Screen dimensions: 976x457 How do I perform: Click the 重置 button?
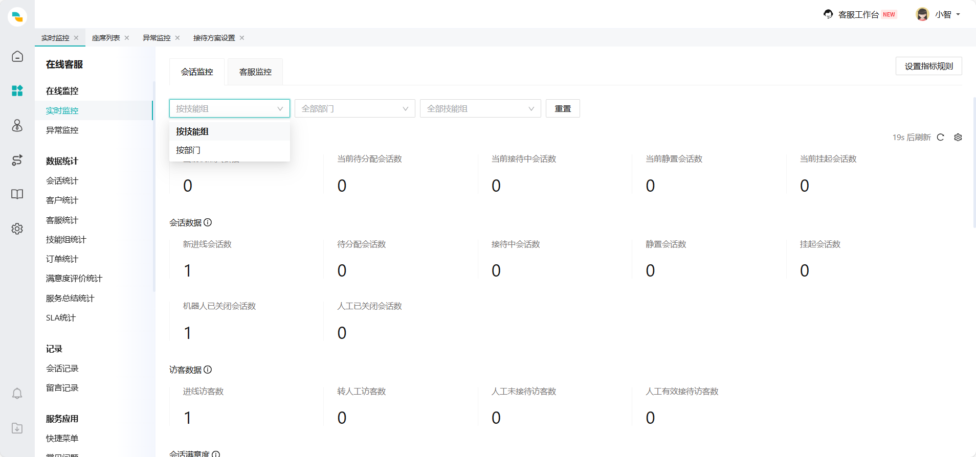pos(563,108)
